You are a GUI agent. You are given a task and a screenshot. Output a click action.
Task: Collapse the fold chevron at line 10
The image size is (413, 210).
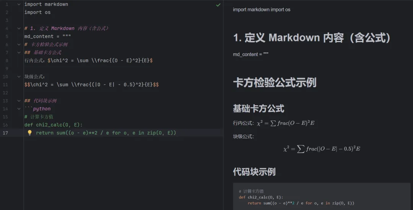click(x=19, y=77)
